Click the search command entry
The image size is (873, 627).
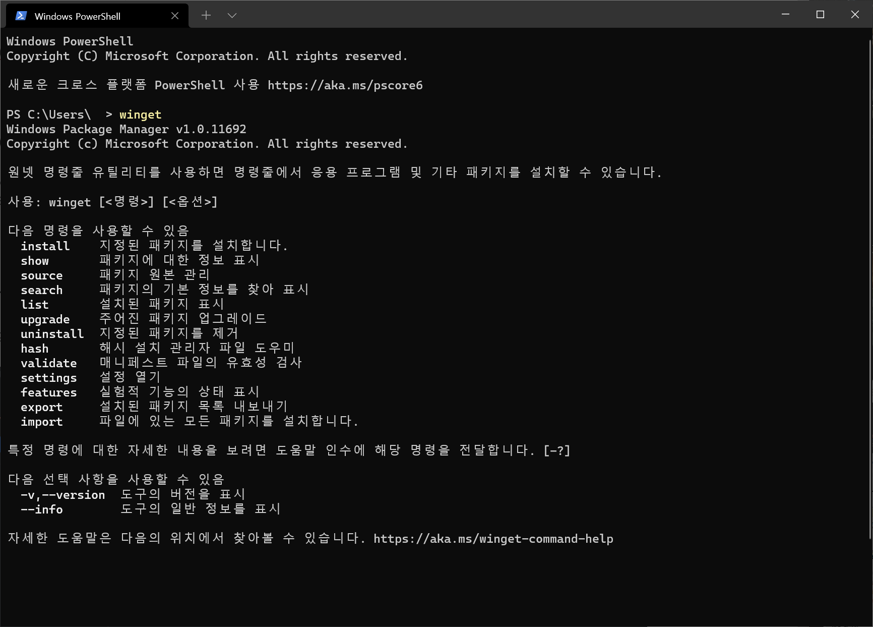pos(42,290)
